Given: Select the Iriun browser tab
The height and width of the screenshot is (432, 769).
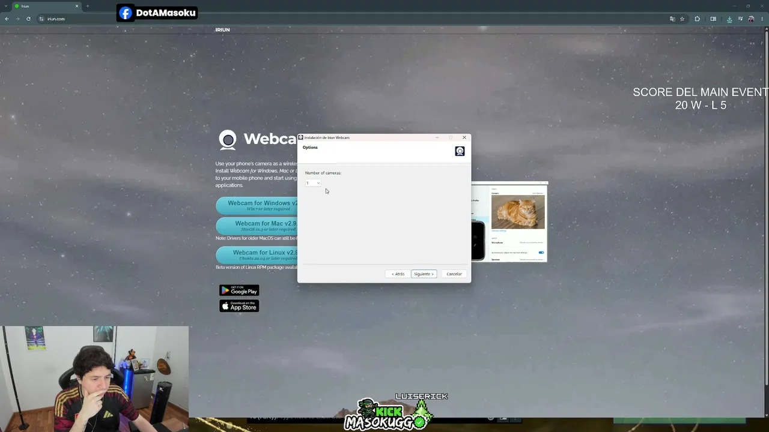Looking at the screenshot, I should pyautogui.click(x=47, y=6).
